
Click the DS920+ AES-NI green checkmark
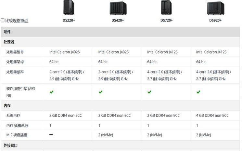[x=198, y=92]
